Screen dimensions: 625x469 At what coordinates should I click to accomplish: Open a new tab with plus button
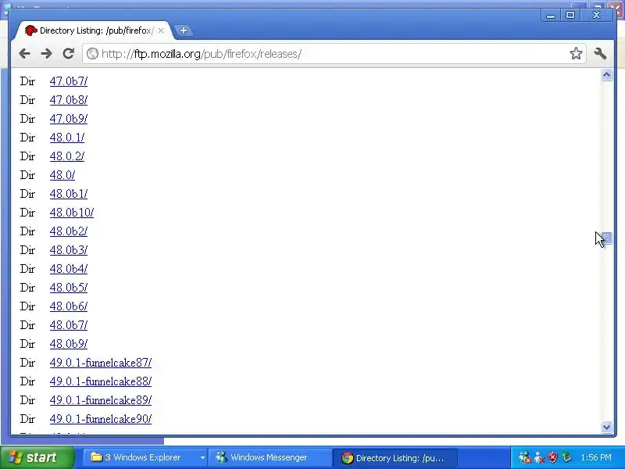tap(184, 30)
